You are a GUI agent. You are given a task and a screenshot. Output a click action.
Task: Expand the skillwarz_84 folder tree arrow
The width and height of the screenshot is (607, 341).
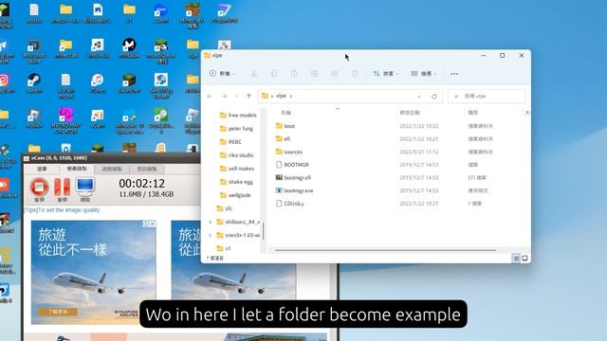coord(211,222)
